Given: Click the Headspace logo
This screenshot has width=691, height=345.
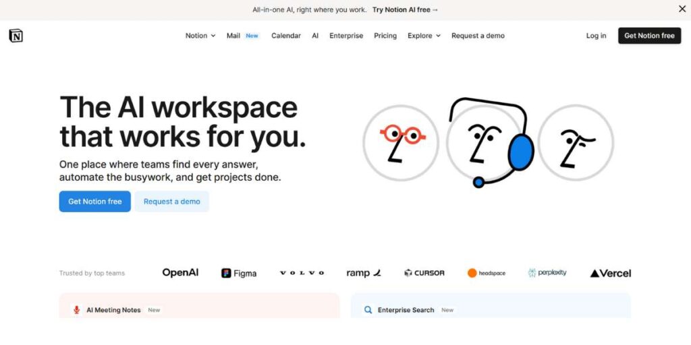Looking at the screenshot, I should (x=486, y=273).
